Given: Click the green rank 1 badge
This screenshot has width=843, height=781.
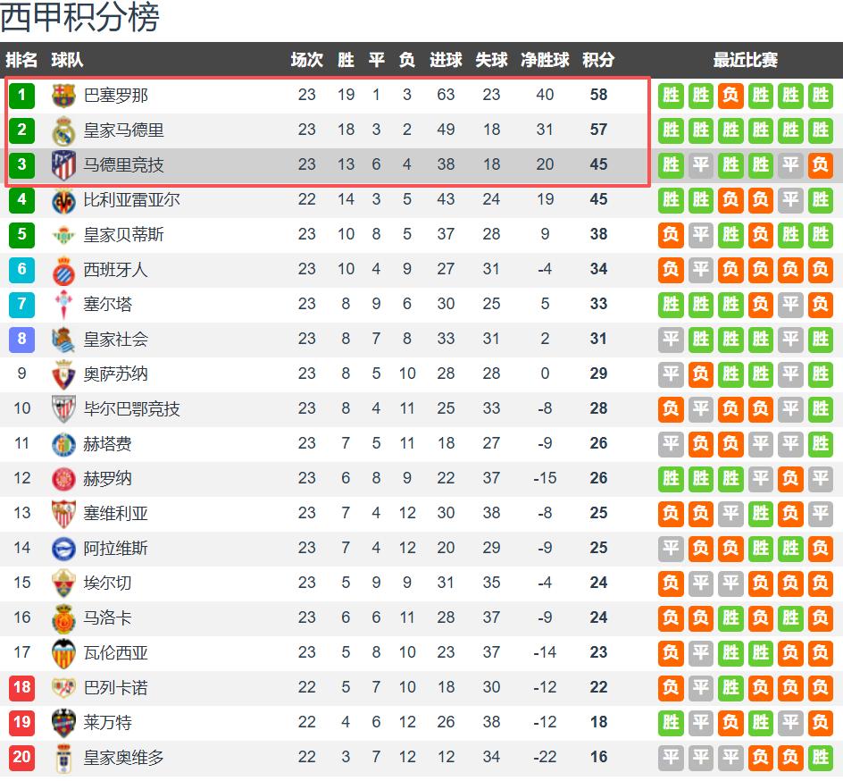Looking at the screenshot, I should point(21,96).
